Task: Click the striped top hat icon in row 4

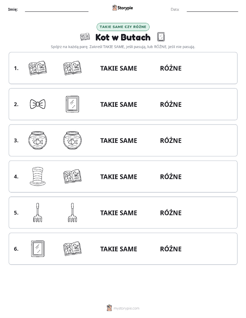Action: pyautogui.click(x=37, y=176)
